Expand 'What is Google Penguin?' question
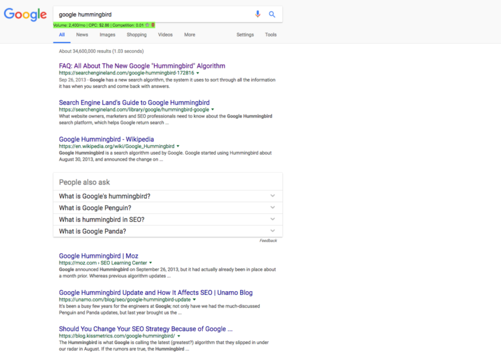 (x=168, y=208)
